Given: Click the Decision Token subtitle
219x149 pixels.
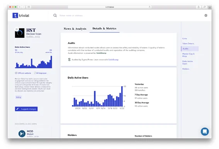Looking at the screenshot, I should click(34, 34).
